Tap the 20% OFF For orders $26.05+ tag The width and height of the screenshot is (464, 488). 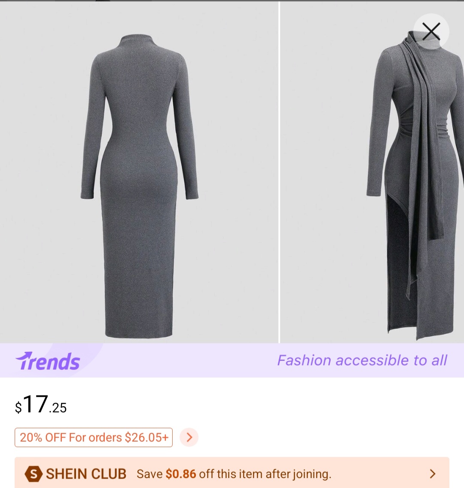94,437
